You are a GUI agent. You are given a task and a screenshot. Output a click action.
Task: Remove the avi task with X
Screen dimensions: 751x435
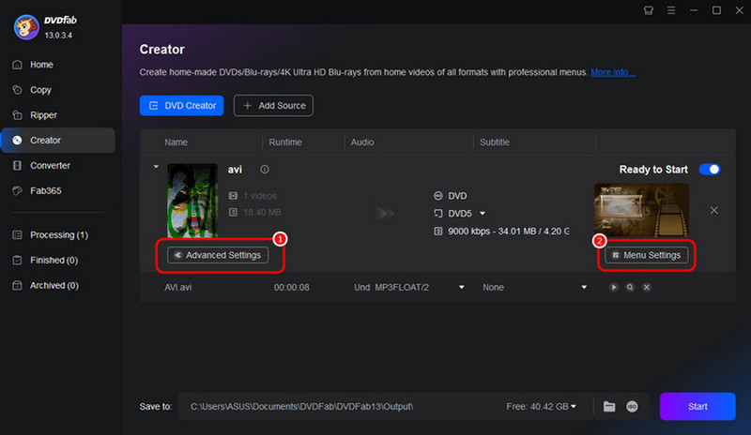713,211
